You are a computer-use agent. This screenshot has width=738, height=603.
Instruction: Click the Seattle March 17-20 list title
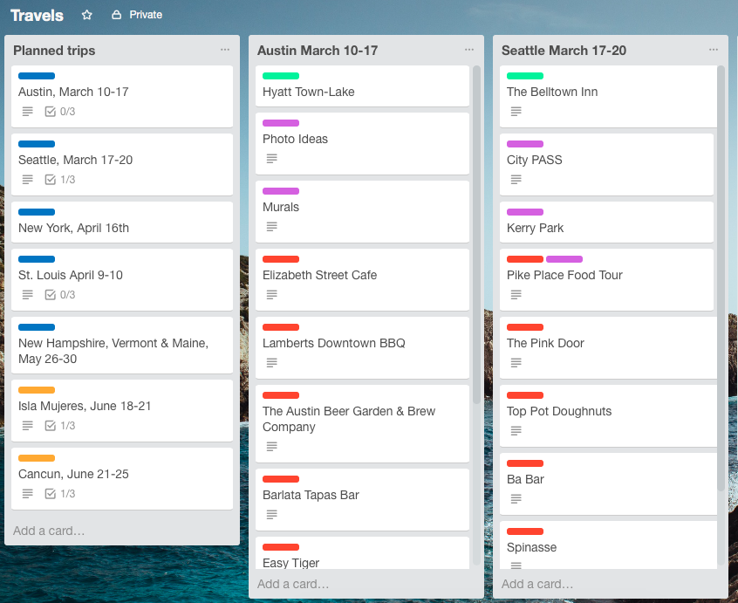coord(564,51)
